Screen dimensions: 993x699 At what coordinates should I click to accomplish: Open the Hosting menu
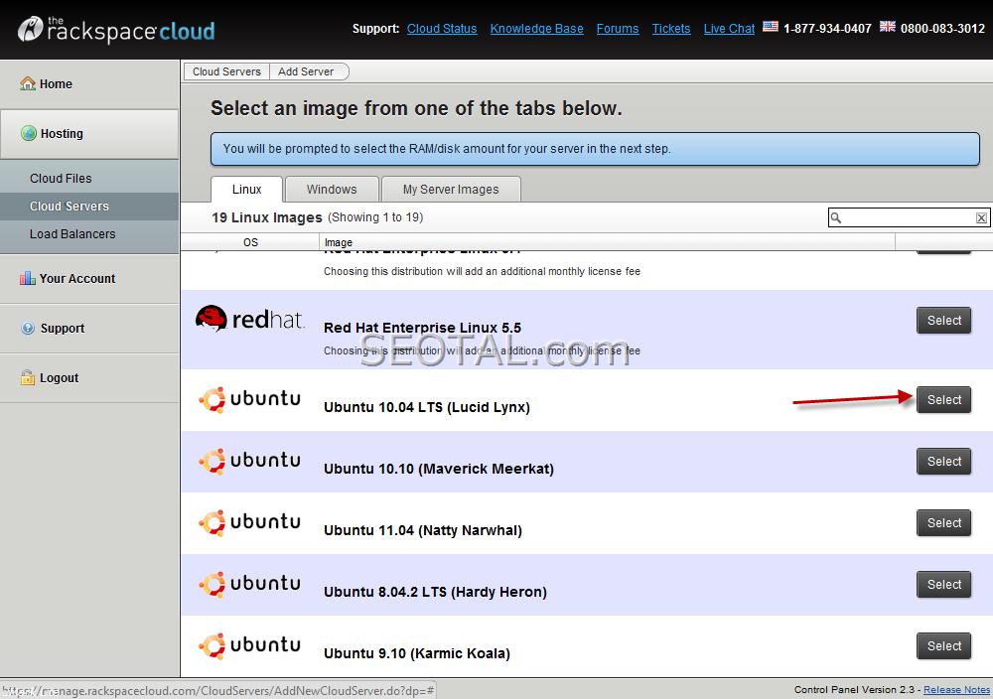(x=89, y=134)
